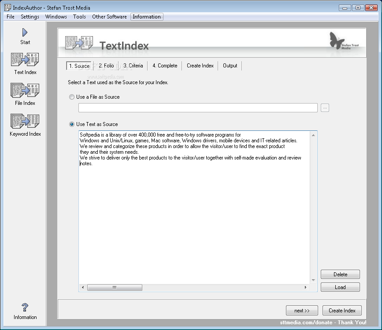Click the horizontal scrollbar thumb
The image size is (382, 330).
pyautogui.click(x=115, y=287)
